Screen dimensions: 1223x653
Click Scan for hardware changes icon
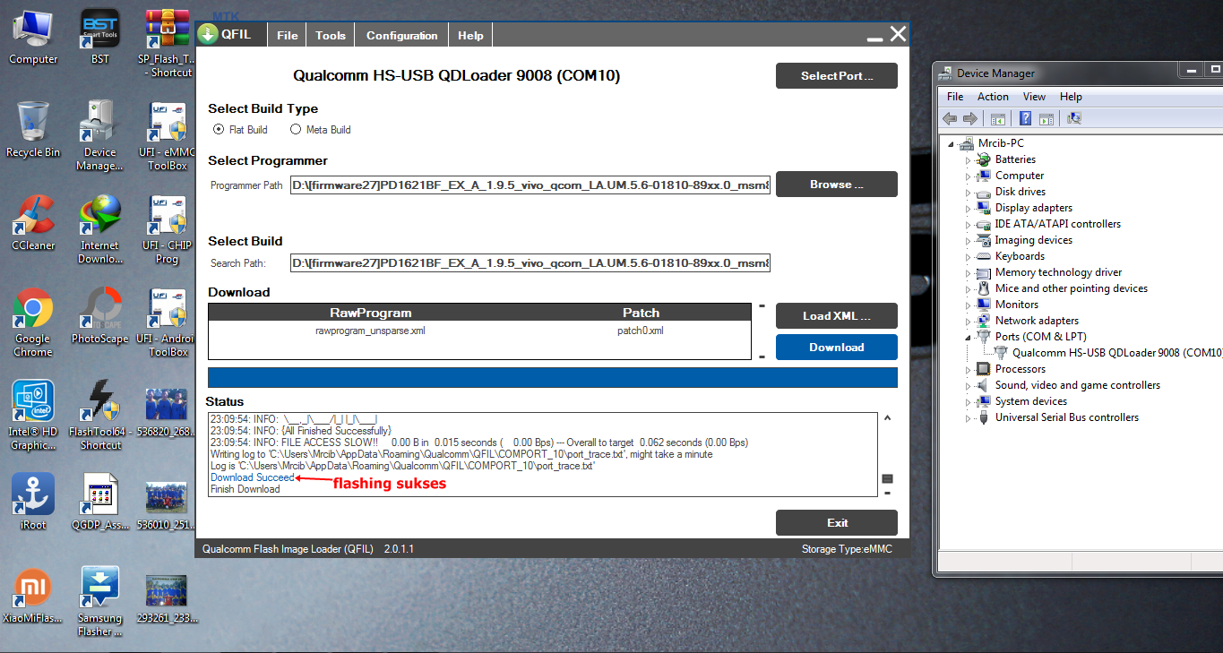[1074, 118]
